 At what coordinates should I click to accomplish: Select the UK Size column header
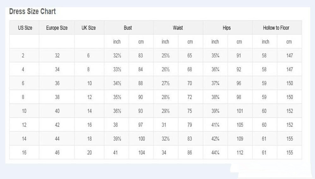(88, 28)
